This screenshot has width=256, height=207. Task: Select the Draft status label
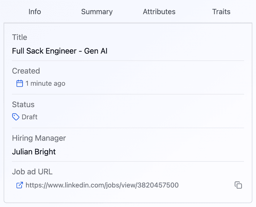coord(30,117)
